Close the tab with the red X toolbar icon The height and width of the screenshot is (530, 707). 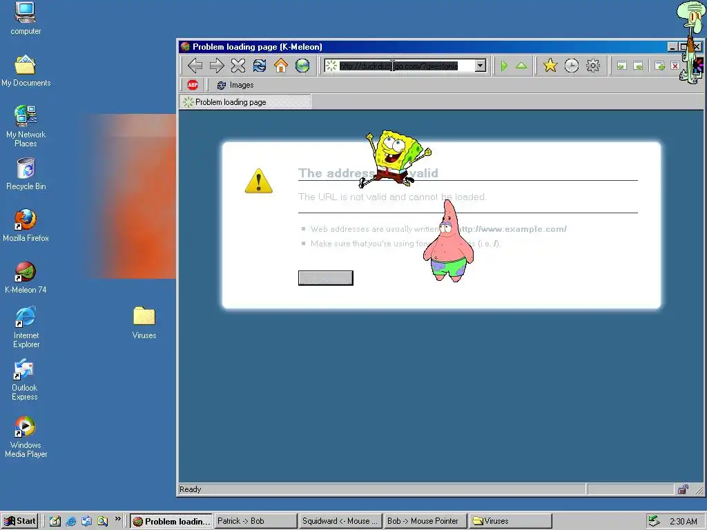click(x=675, y=66)
